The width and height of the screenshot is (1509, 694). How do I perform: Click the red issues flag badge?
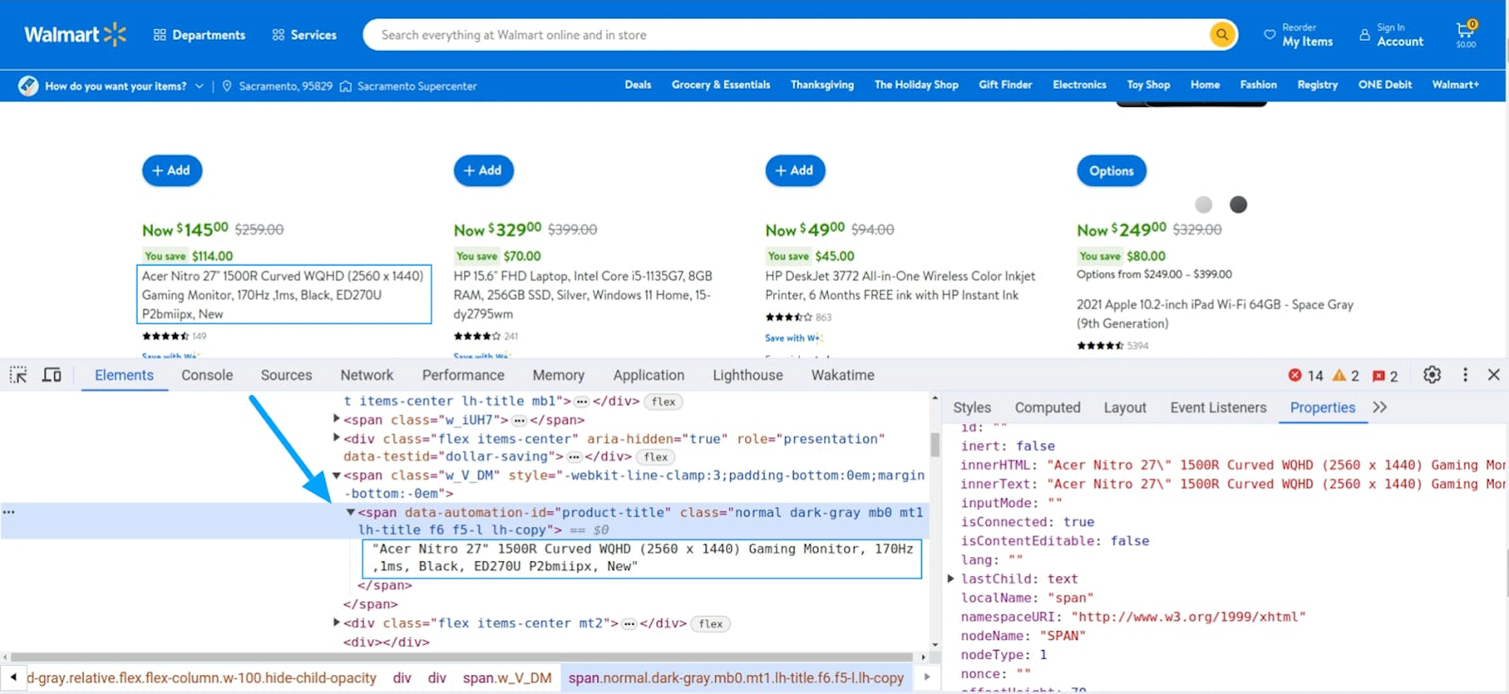coord(1385,375)
